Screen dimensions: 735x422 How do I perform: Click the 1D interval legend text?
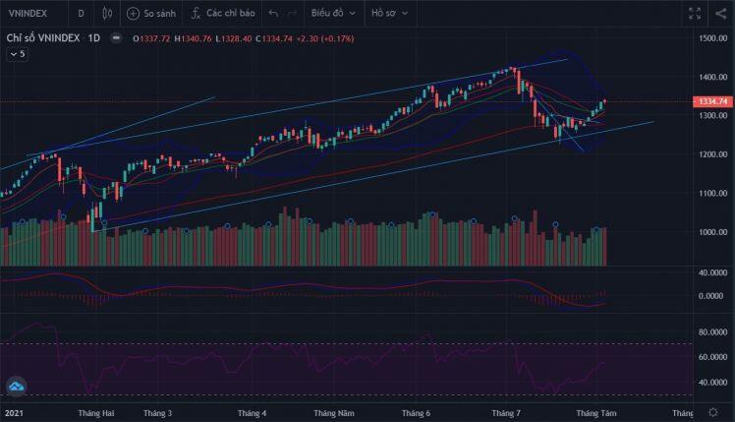pos(94,38)
